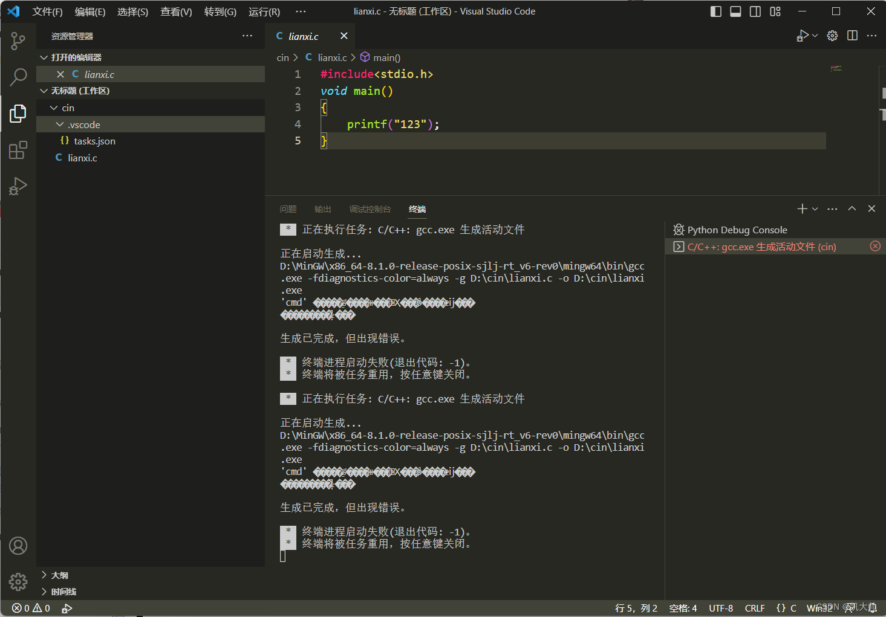
Task: Toggle the secondary side bar layout icon
Action: click(x=755, y=11)
